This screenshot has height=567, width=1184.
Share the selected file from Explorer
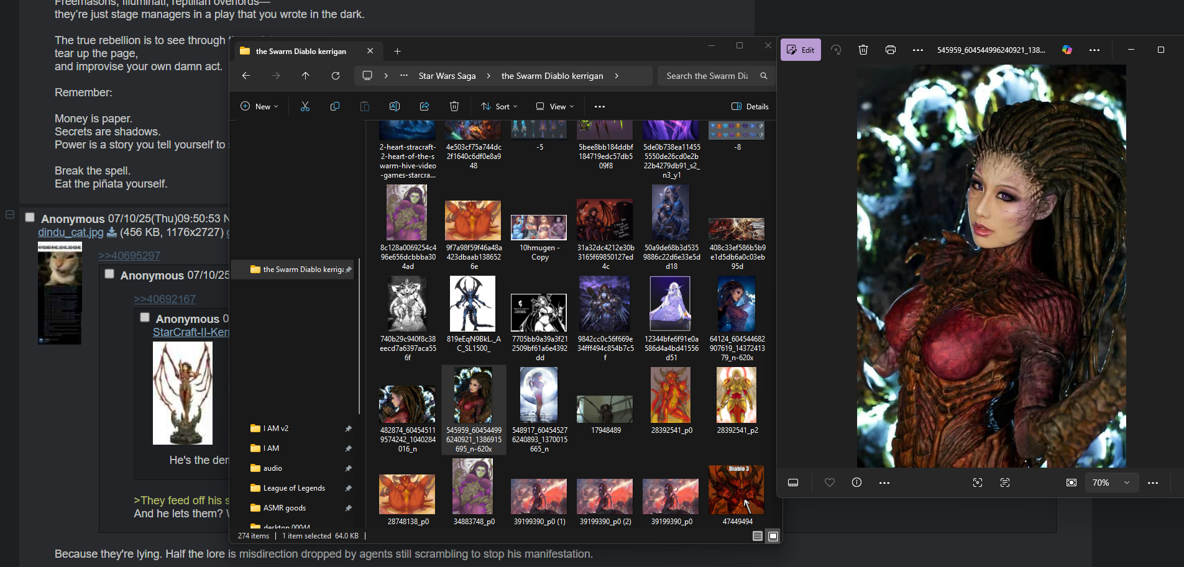point(424,106)
